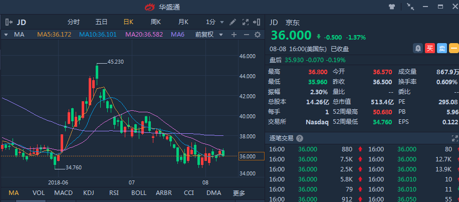Select the MACD indicator
This screenshot has width=459, height=202.
[63, 193]
